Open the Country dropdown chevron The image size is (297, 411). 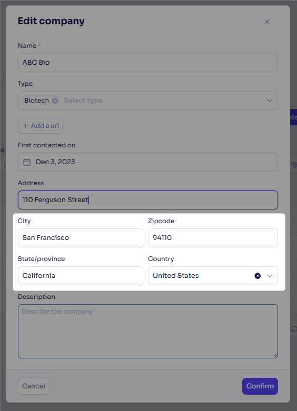[x=270, y=276]
